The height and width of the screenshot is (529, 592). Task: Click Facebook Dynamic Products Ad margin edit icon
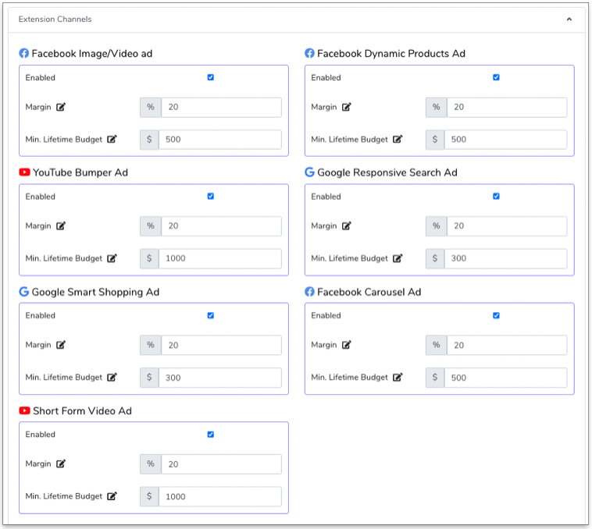point(347,107)
